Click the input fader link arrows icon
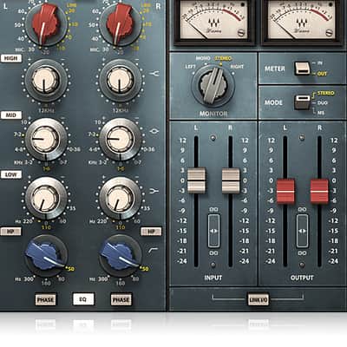347x347 pixels. (x=213, y=231)
